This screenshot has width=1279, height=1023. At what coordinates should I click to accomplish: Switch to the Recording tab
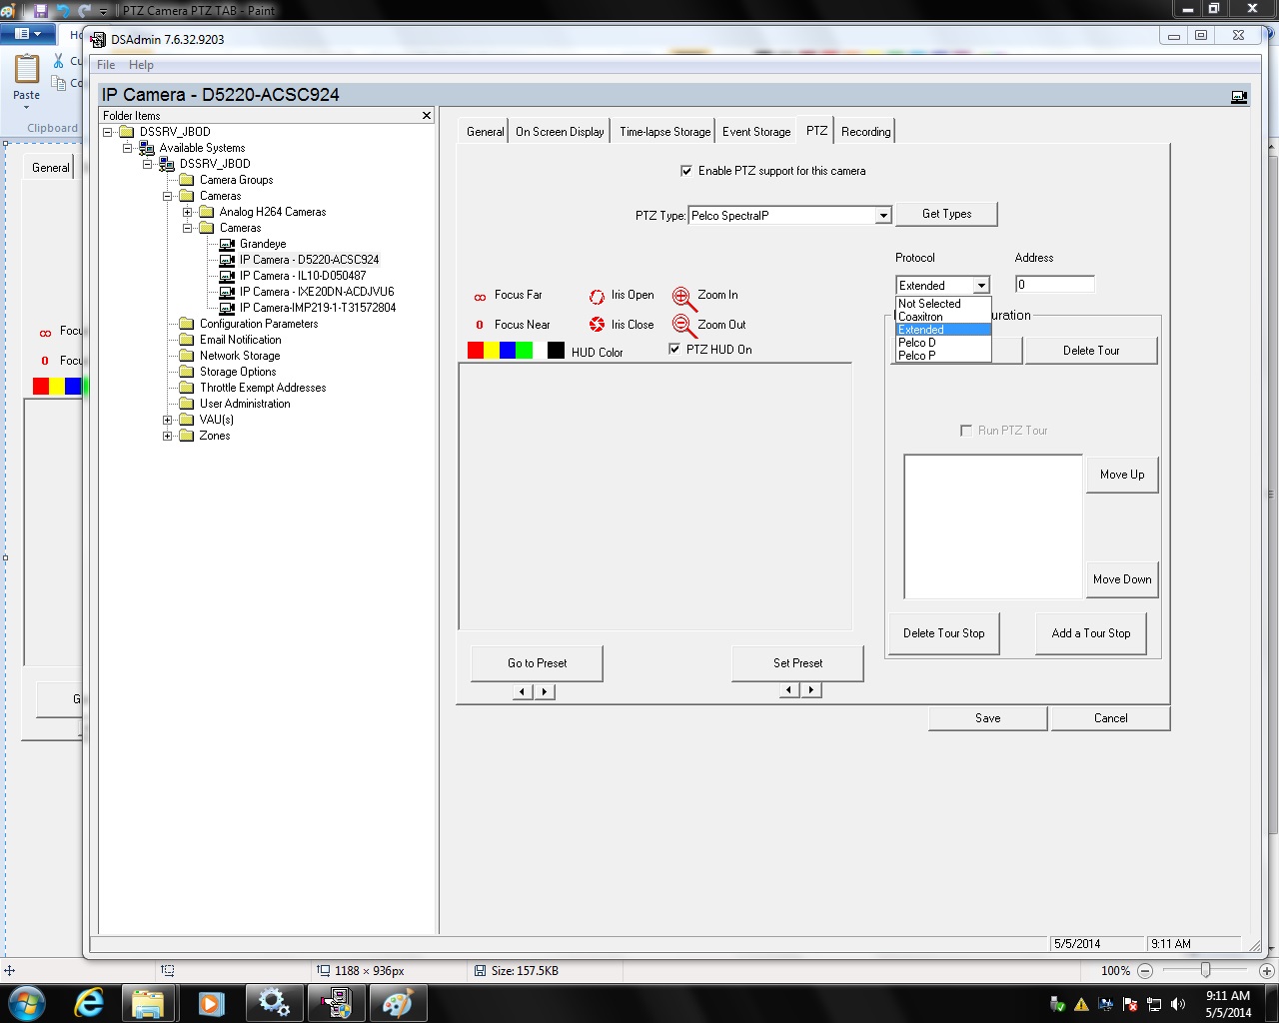tap(865, 132)
